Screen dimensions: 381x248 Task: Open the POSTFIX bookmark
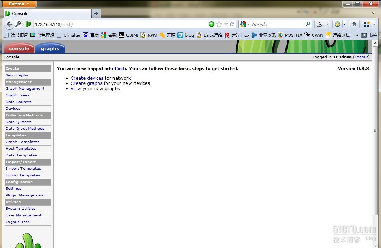tap(290, 35)
